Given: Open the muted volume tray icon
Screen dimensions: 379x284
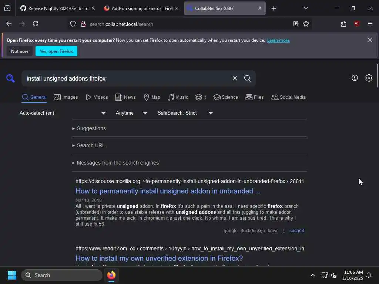Looking at the screenshot, I should (x=334, y=275).
